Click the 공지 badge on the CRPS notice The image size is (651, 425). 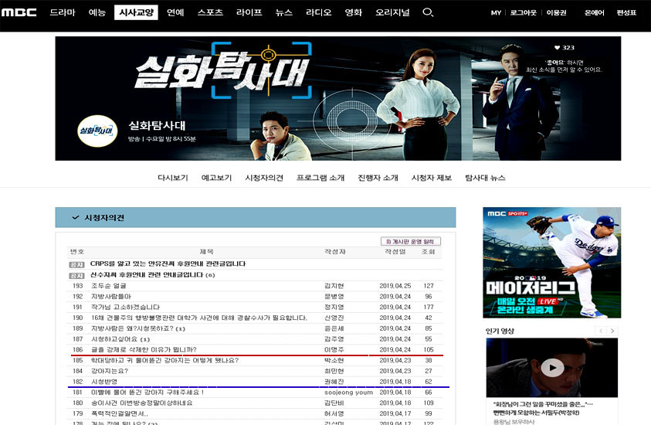[76, 264]
